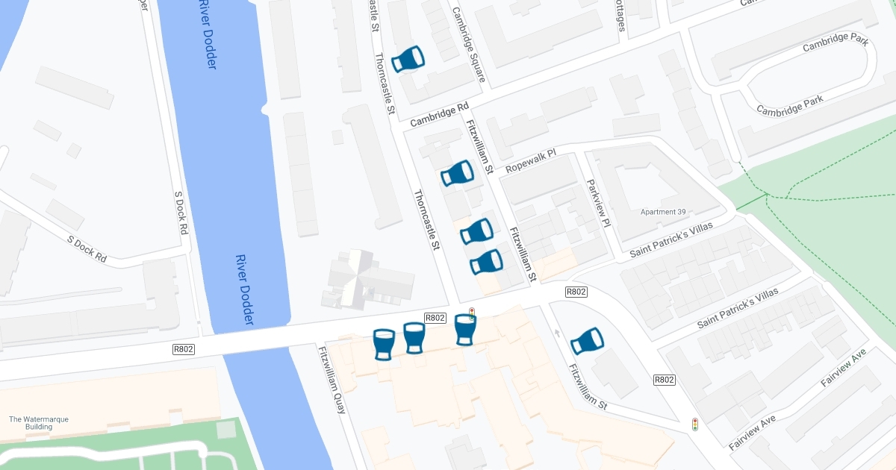The height and width of the screenshot is (470, 896).
Task: Click the Fitzwilliam Quay street label
Action: pyautogui.click(x=332, y=380)
